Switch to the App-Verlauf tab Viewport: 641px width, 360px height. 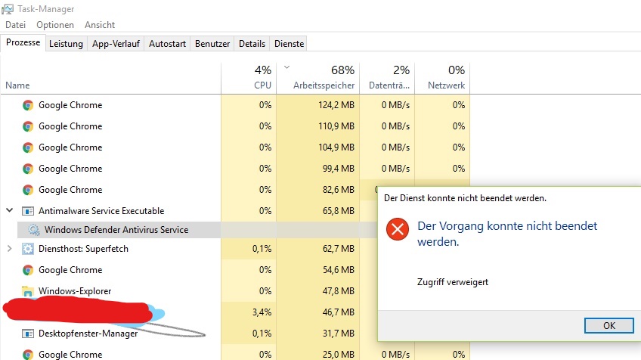[116, 44]
